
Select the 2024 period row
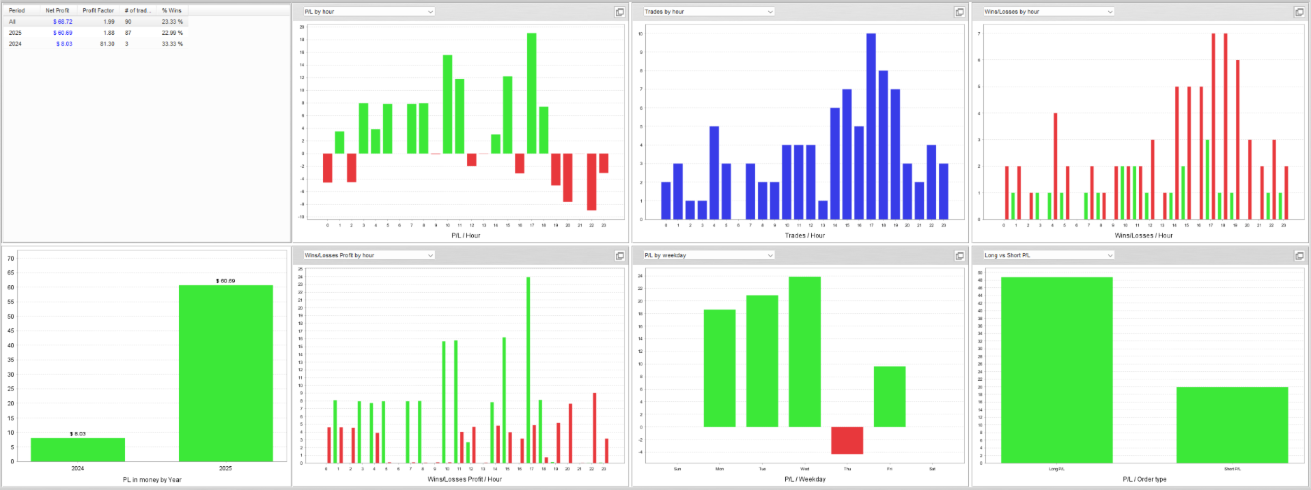pyautogui.click(x=96, y=44)
